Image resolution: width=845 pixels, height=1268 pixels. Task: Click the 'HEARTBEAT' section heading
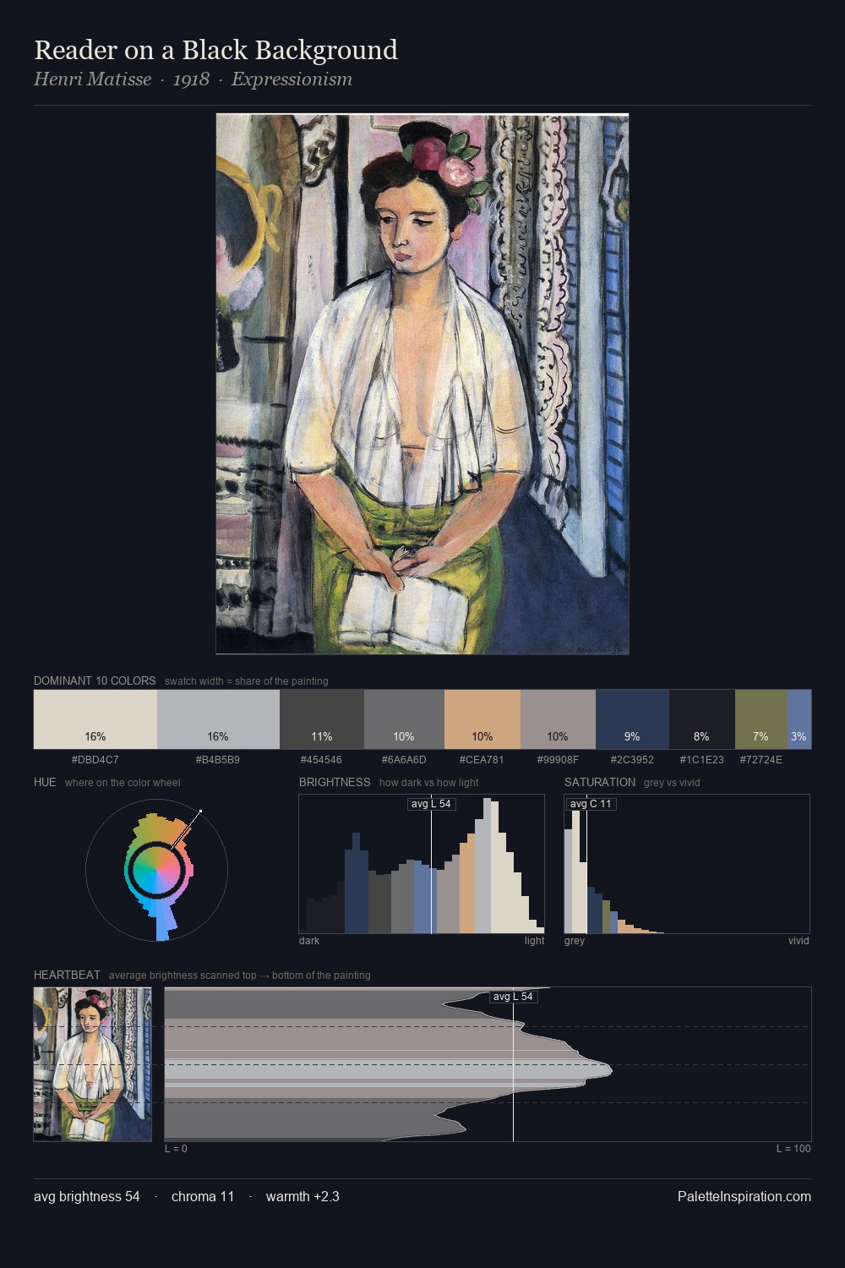click(x=67, y=975)
